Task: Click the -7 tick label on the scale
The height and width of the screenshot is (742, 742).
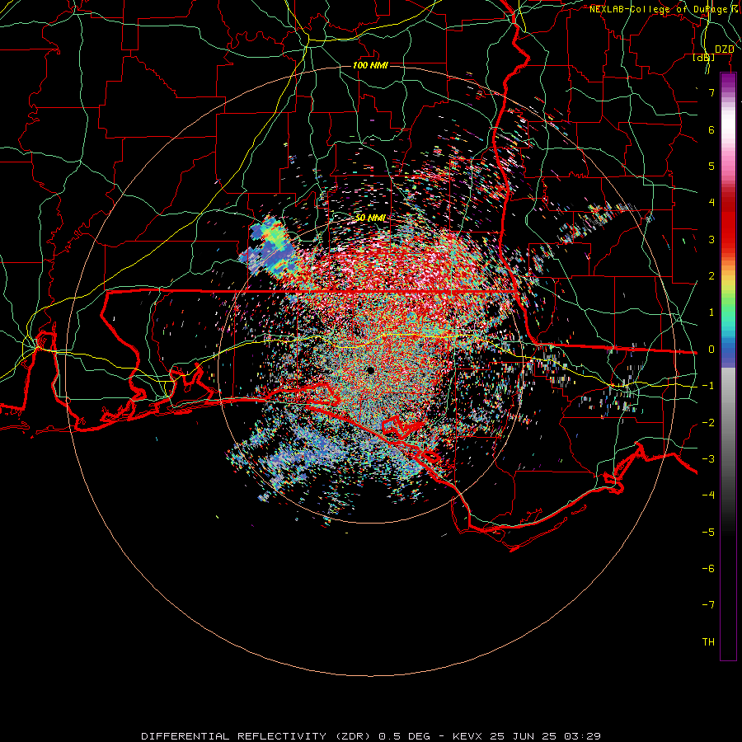Action: click(x=708, y=605)
